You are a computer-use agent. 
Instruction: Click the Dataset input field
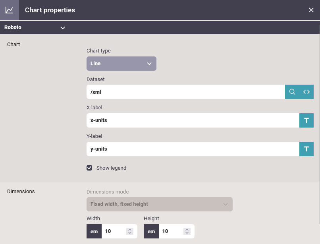click(185, 92)
